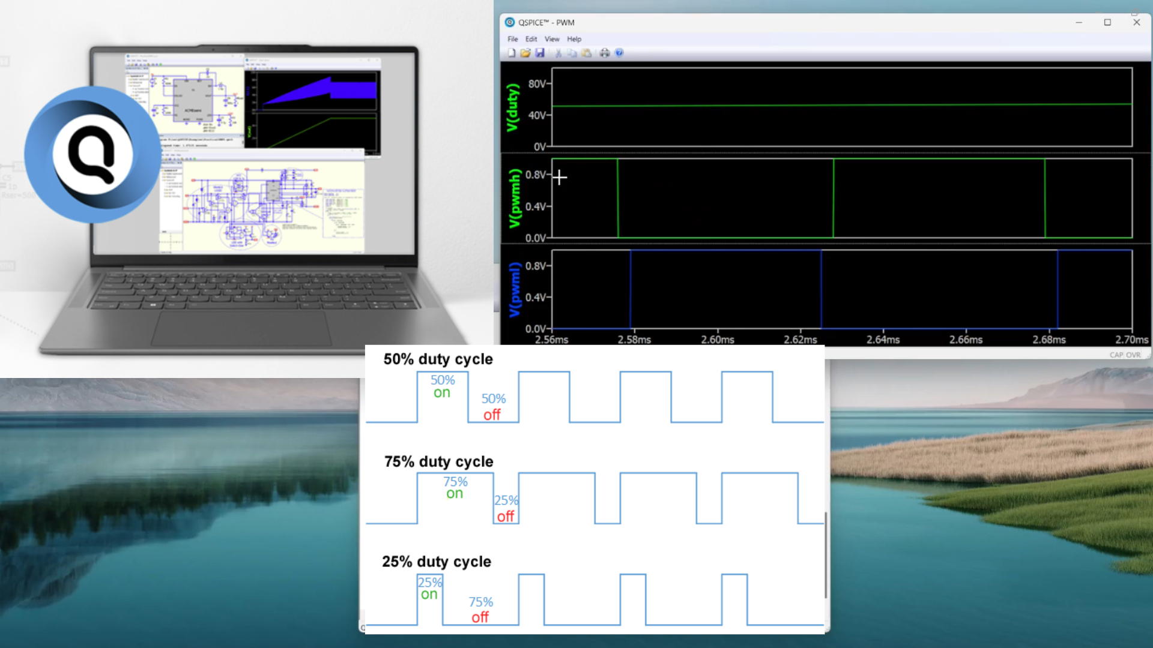This screenshot has width=1153, height=648.
Task: Copy the waveform using the Copy icon
Action: coord(572,53)
